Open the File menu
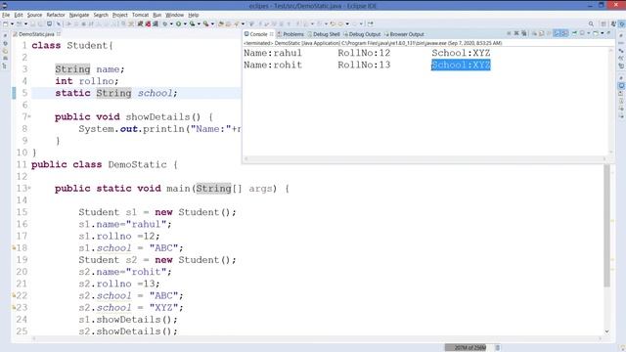626x352 pixels. (x=6, y=15)
